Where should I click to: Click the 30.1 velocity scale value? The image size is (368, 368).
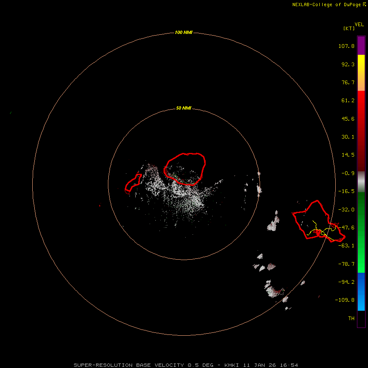pos(348,137)
